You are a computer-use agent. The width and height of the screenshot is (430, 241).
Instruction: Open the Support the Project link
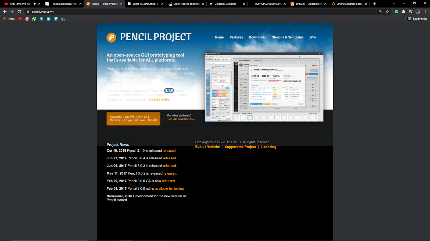click(x=241, y=147)
